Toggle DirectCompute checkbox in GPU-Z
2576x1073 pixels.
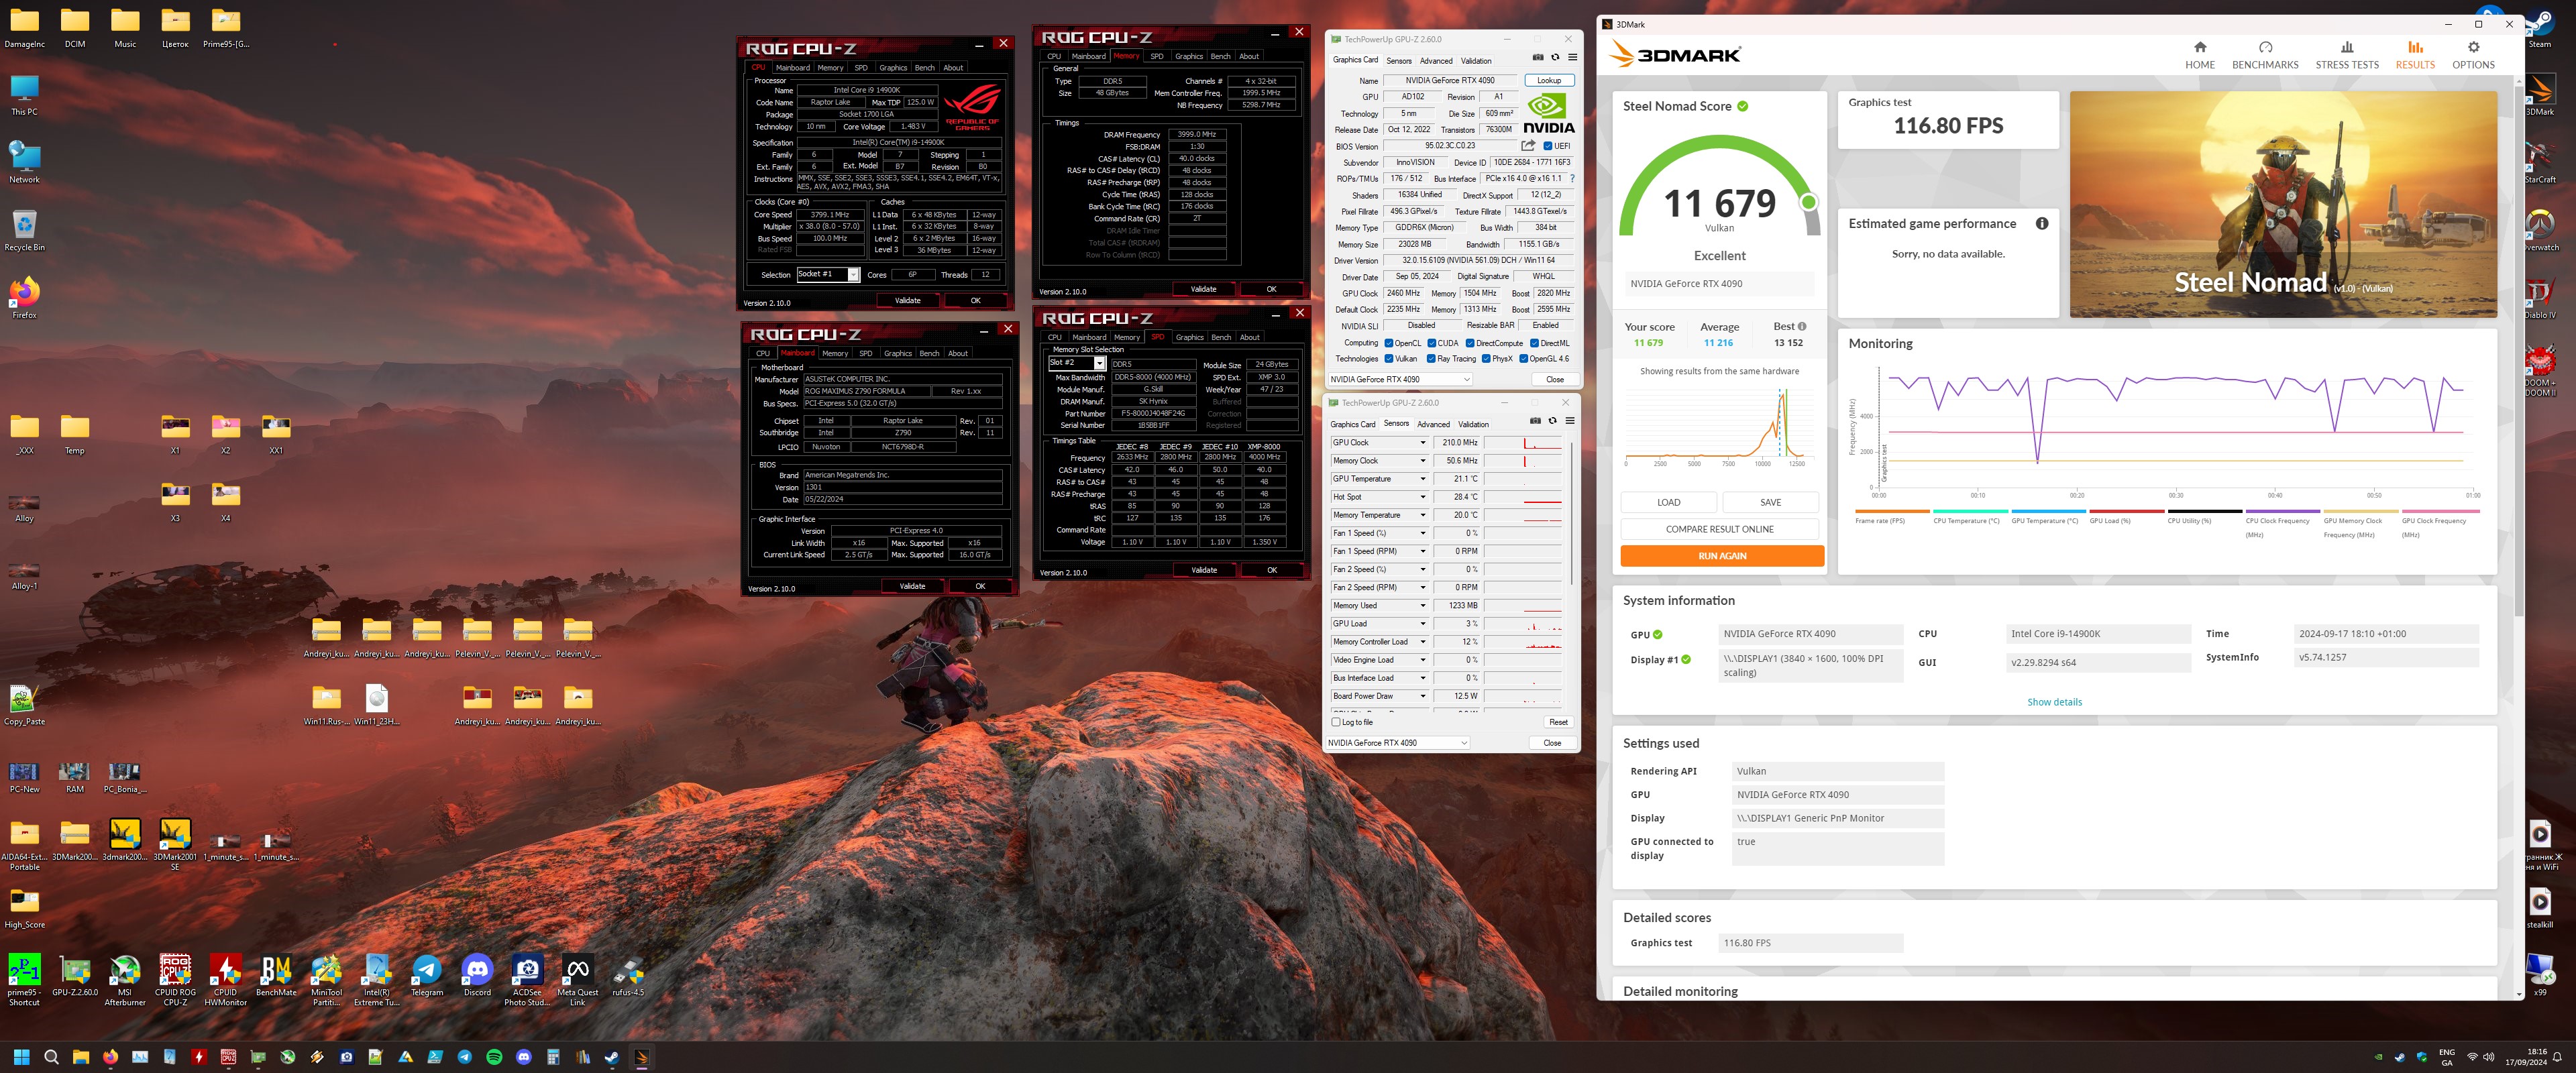pyautogui.click(x=1470, y=343)
